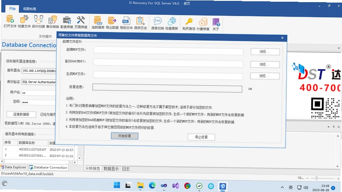Viewport: 342px width, 192px height.
Task: Toggle the lower panel pin icon
Action: pos(333,127)
